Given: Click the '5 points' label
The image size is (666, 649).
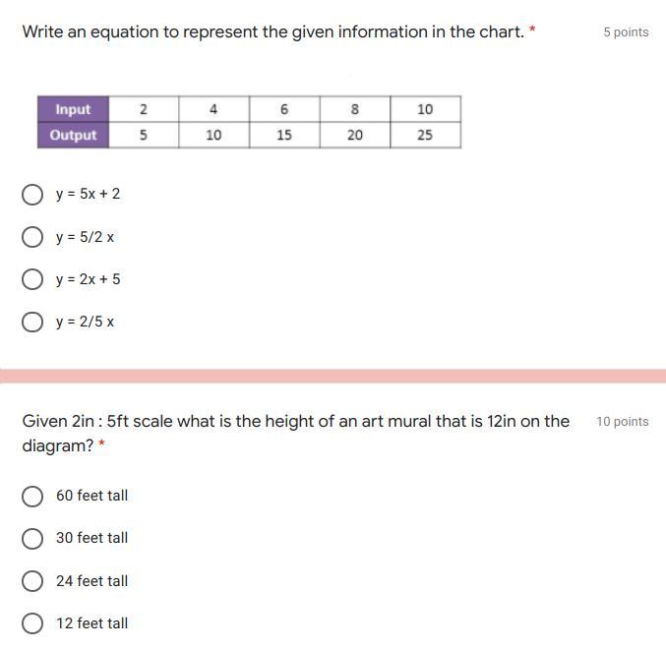Looking at the screenshot, I should coord(626,32).
